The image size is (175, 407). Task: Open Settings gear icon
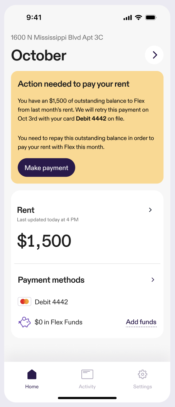click(x=142, y=374)
